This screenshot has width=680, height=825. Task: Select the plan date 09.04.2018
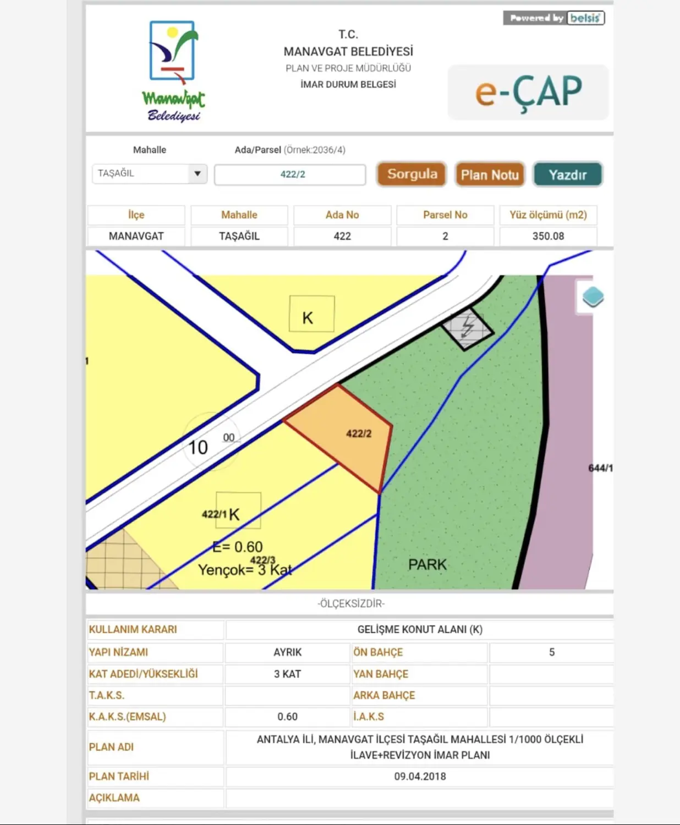[x=420, y=777]
